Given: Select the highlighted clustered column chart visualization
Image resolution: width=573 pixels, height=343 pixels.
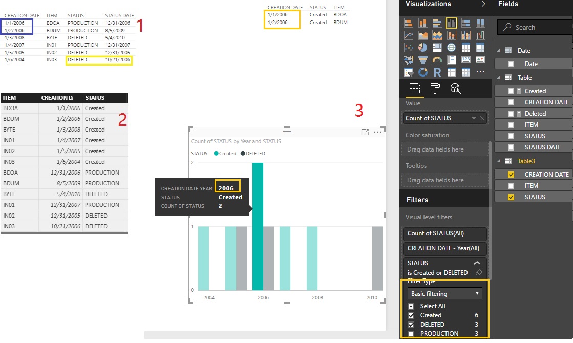Looking at the screenshot, I should click(451, 24).
